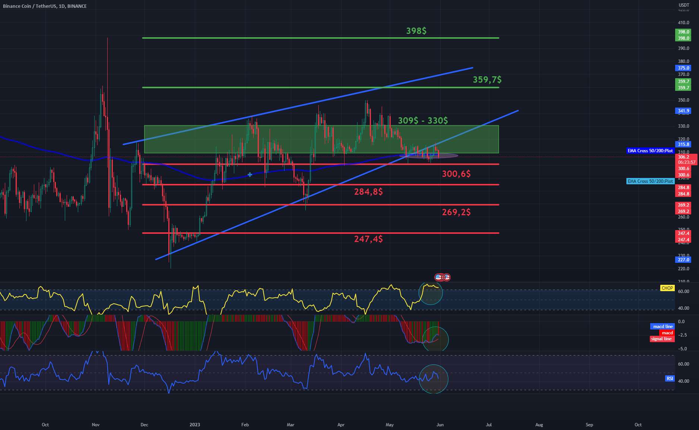Select the 359,7$ green annotation text
The width and height of the screenshot is (699, 430).
487,79
